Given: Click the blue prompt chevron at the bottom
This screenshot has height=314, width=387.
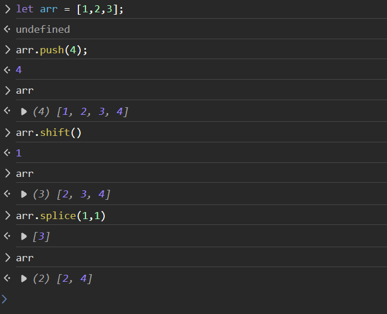Looking at the screenshot, I should point(5,299).
